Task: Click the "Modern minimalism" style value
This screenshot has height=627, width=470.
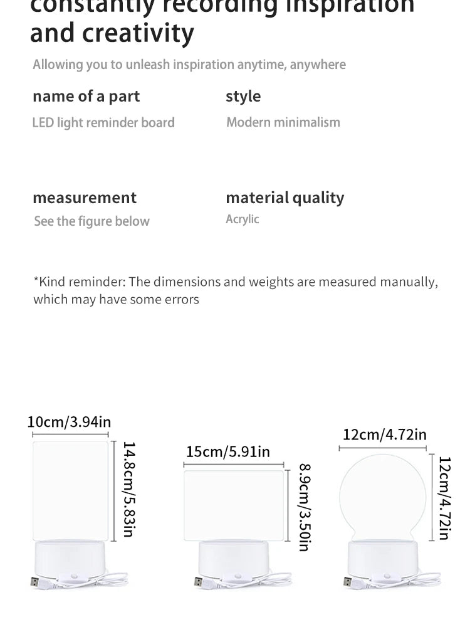Action: [283, 122]
